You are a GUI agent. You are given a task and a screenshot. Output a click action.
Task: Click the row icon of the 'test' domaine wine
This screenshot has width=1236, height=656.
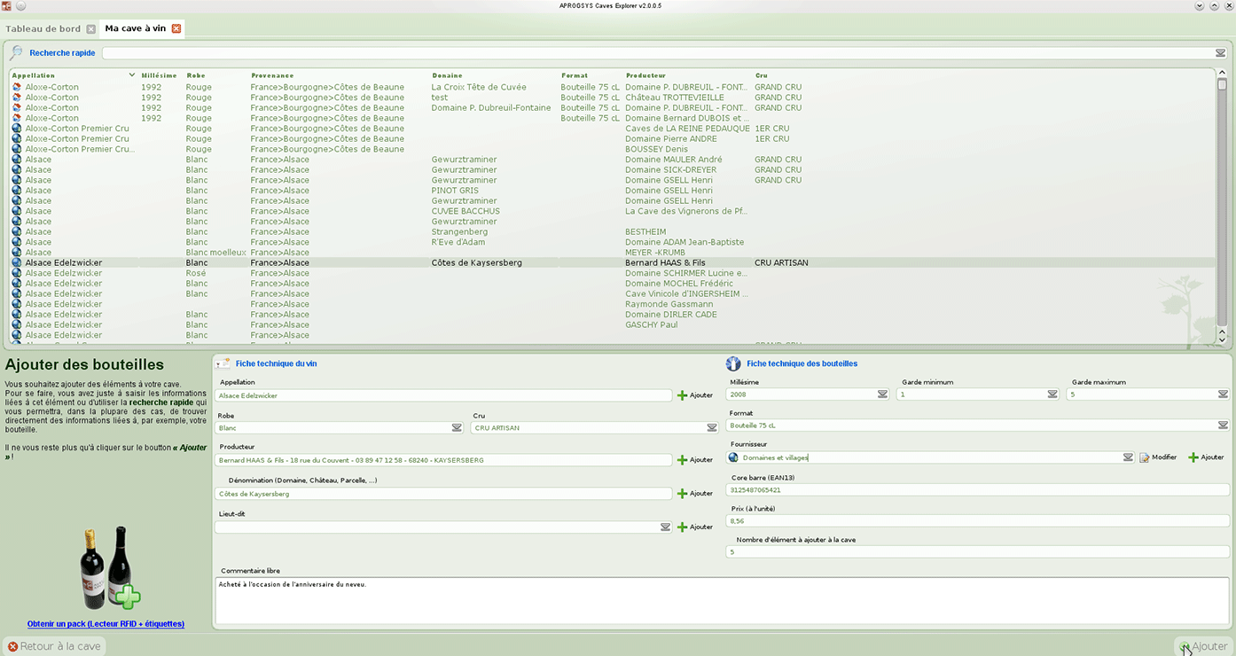pyautogui.click(x=16, y=98)
